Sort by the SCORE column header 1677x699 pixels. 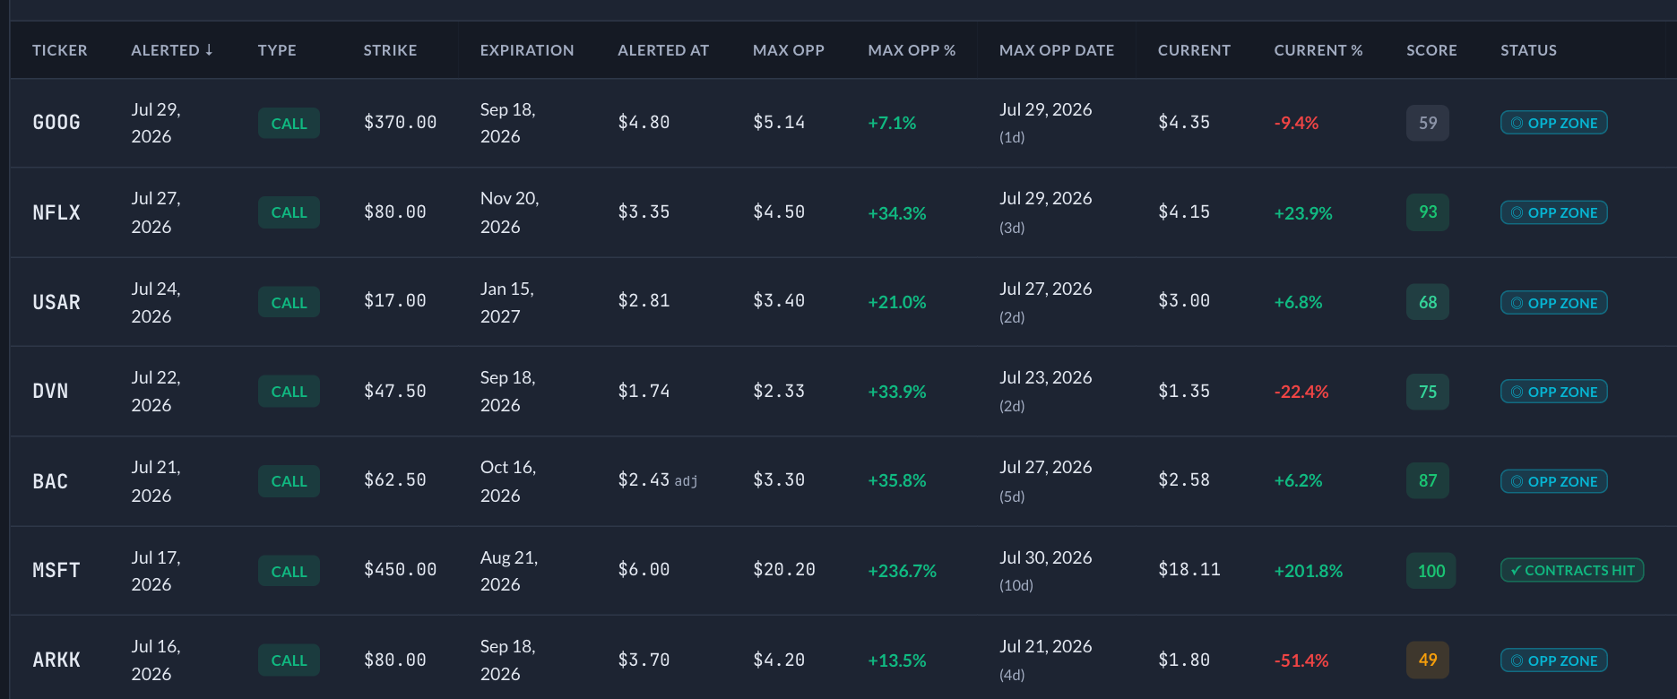pyautogui.click(x=1431, y=50)
